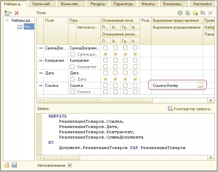The width and height of the screenshot is (218, 172).
Task: Click the Документ.РеализацияТоваров line in query
Action: pyautogui.click(x=122, y=148)
